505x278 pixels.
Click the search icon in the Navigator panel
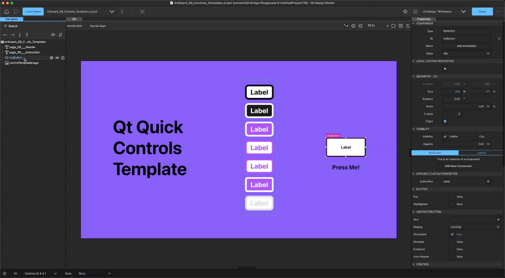pyautogui.click(x=5, y=26)
